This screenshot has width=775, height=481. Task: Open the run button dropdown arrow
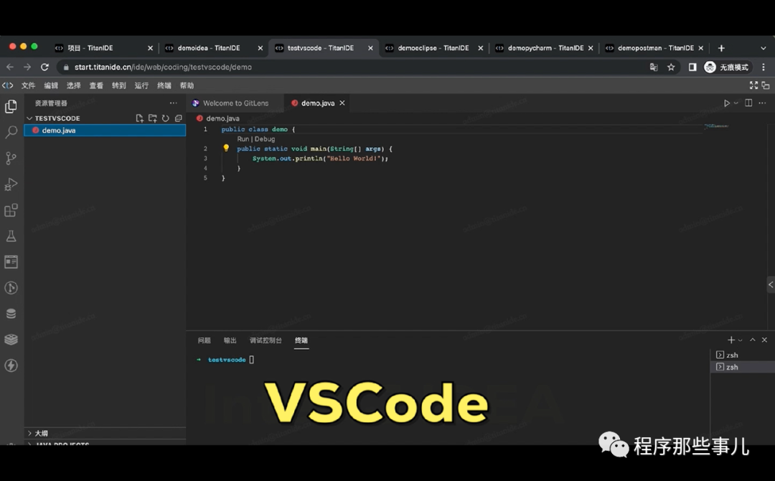click(736, 103)
